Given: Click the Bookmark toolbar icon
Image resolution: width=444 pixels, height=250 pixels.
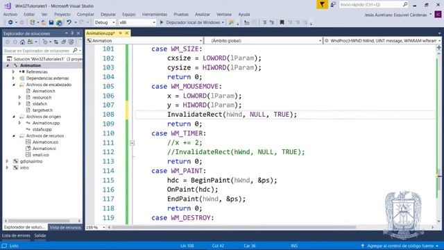Looking at the screenshot, I should [282, 22].
